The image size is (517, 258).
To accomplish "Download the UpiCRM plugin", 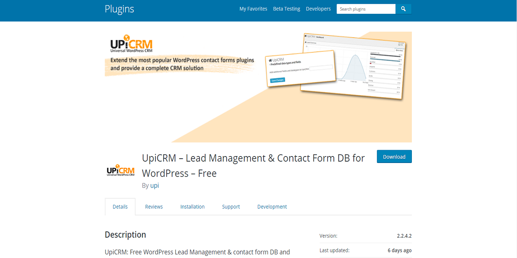I will (x=394, y=157).
